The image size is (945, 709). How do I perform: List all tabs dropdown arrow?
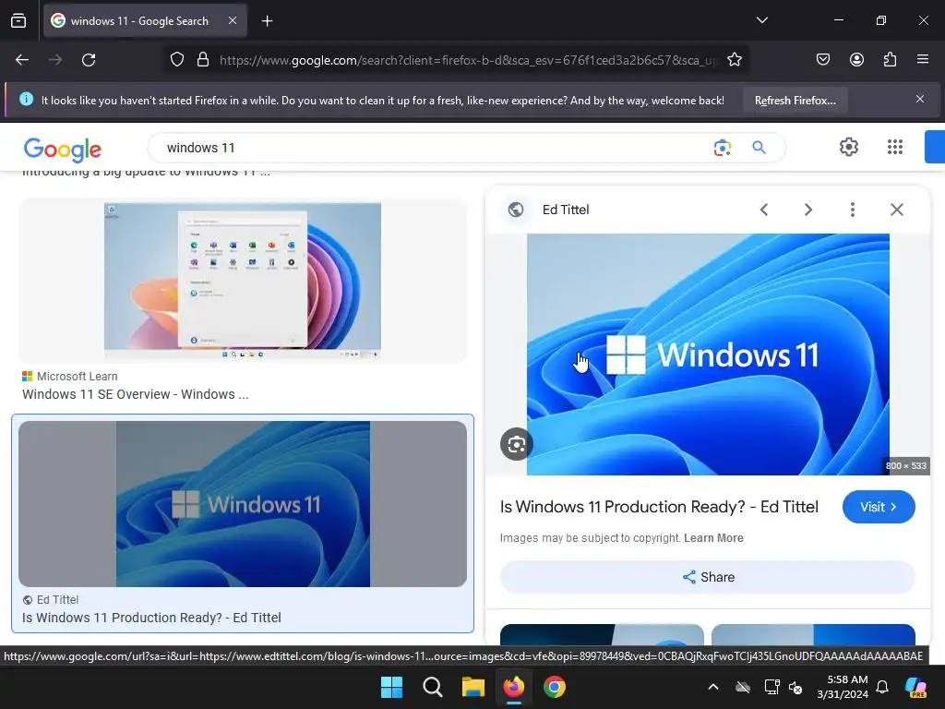tap(761, 20)
